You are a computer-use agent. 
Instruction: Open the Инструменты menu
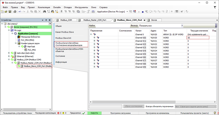81,7
